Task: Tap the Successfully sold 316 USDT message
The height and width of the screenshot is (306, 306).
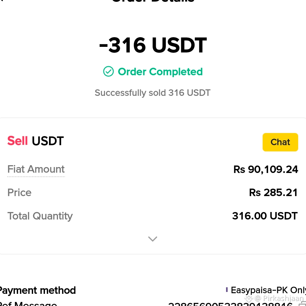Action: point(153,93)
